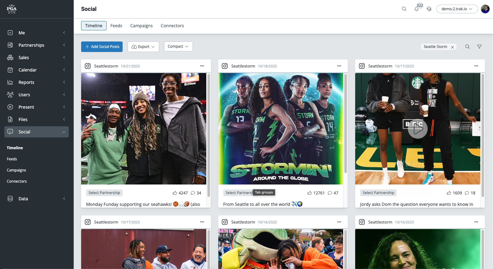Open the search icon in the top header
Viewport: 493px width, 269px height.
[404, 9]
